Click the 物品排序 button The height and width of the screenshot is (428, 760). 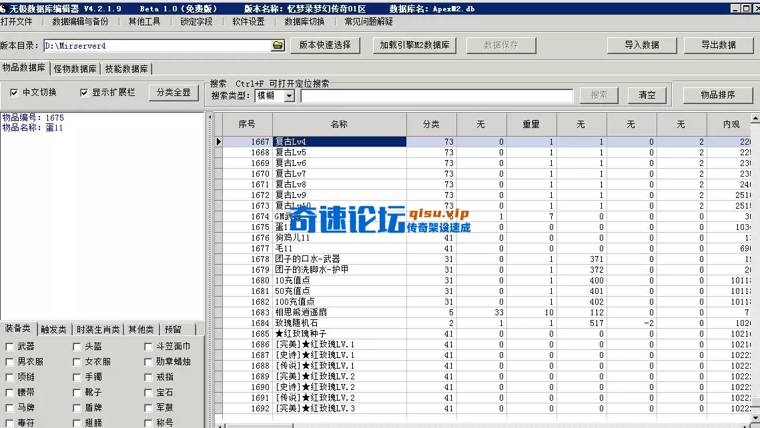coord(717,94)
